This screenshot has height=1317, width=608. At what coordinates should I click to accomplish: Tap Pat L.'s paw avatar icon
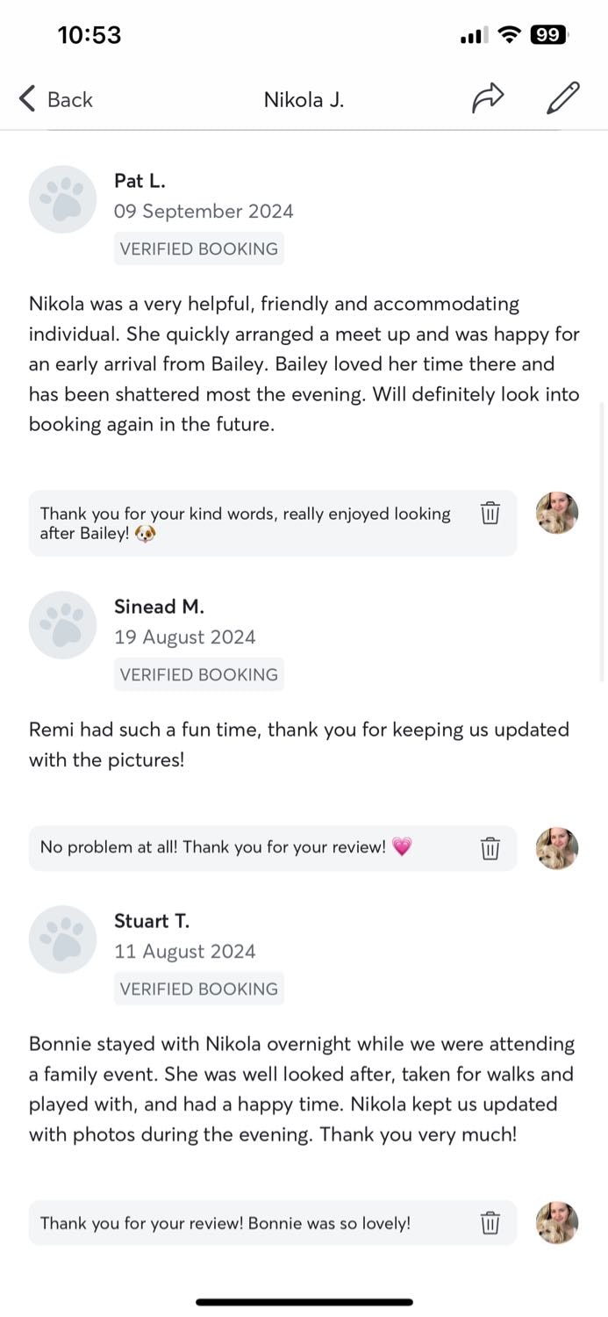coord(62,199)
